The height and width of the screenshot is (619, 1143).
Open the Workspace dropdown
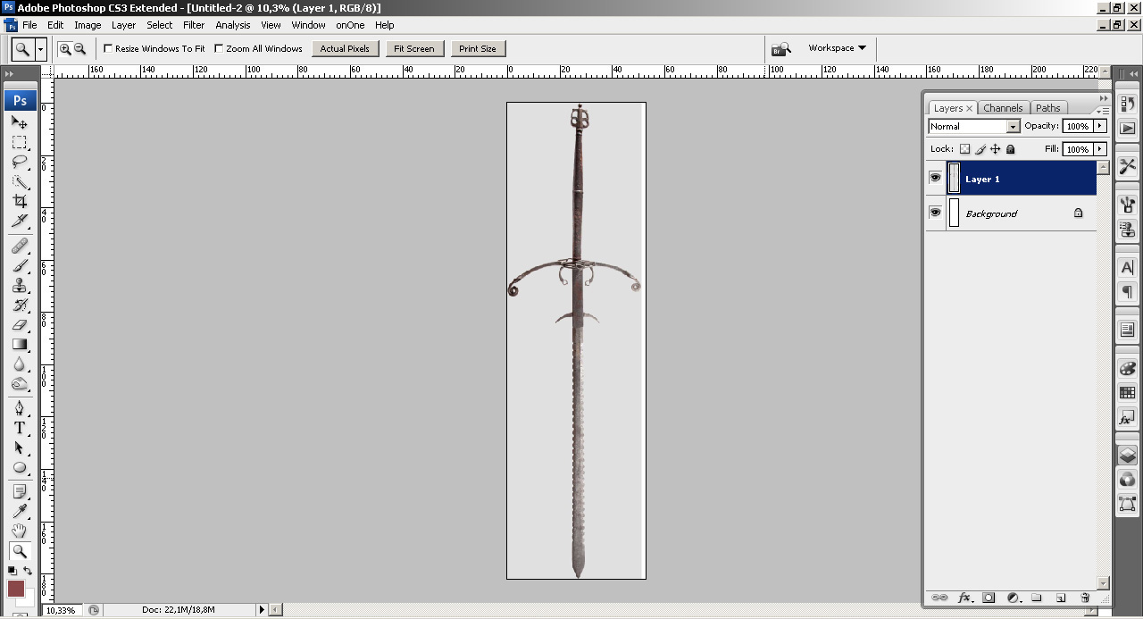pyautogui.click(x=837, y=48)
